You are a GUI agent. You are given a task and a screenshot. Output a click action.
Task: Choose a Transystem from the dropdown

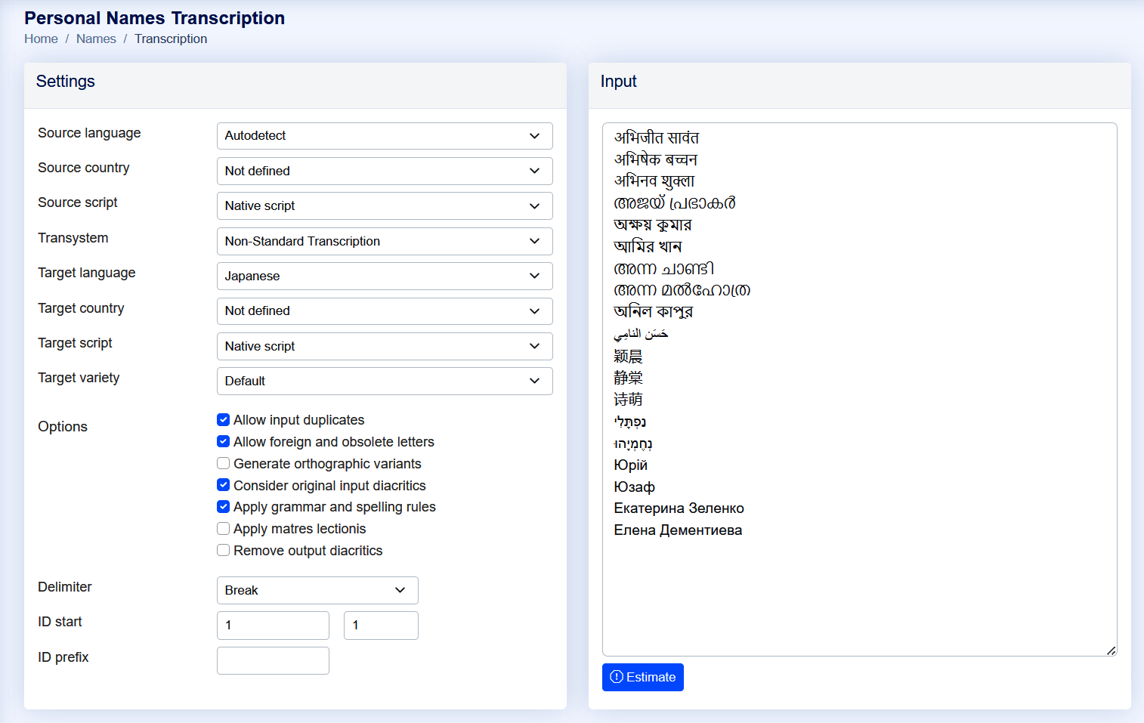tap(385, 241)
